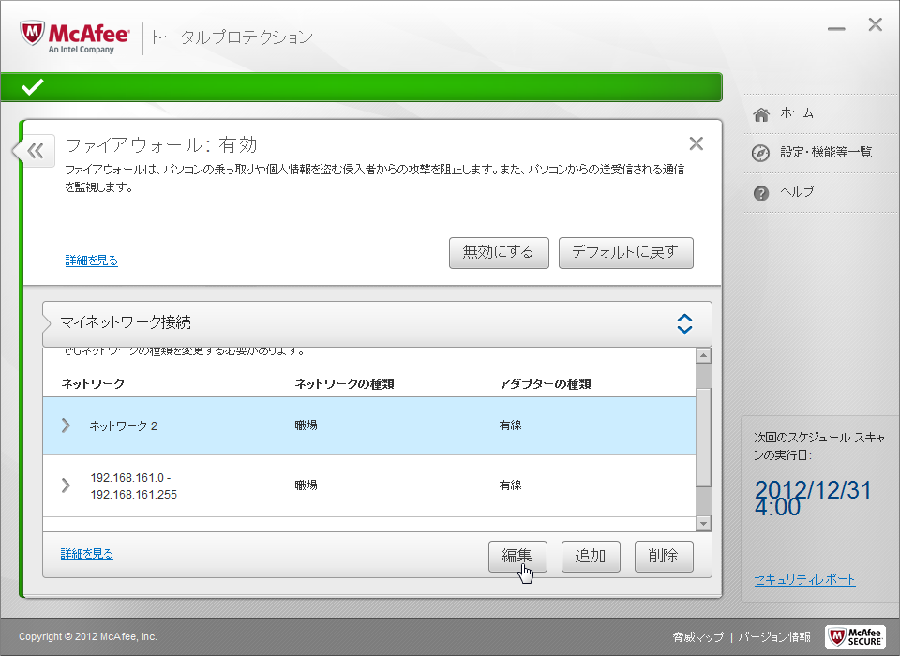Click the network list scrollbar down arrow
Image resolution: width=900 pixels, height=656 pixels.
703,523
